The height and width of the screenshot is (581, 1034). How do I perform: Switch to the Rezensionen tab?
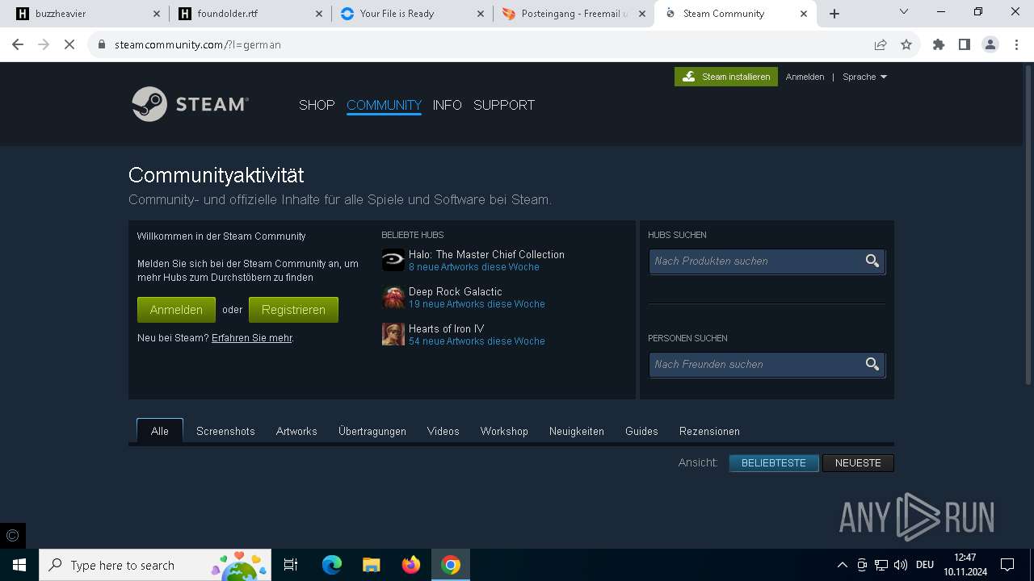point(709,431)
